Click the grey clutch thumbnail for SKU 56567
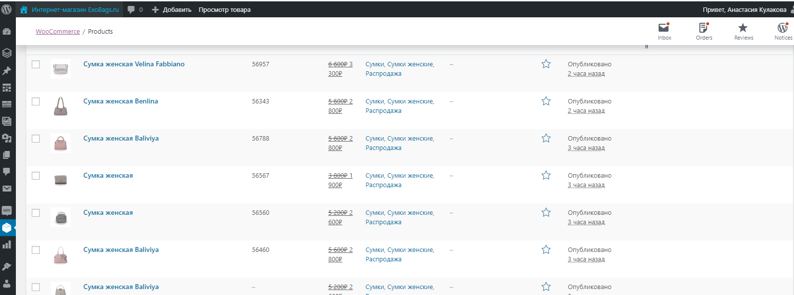 (x=61, y=180)
